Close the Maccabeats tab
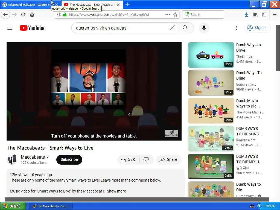280x210 pixels. pos(118,5)
